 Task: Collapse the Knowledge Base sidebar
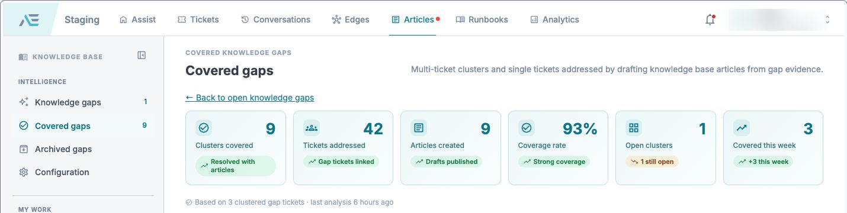pyautogui.click(x=142, y=55)
